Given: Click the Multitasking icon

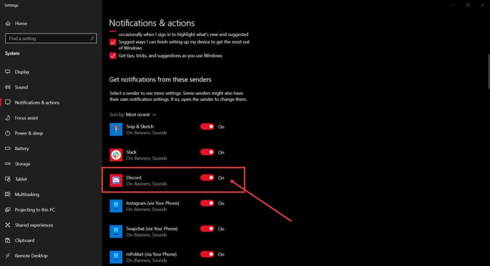Looking at the screenshot, I should [8, 194].
